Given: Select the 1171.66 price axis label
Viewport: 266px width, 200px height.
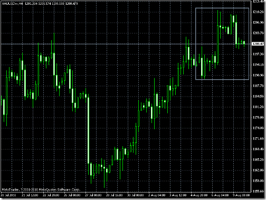Looking at the screenshot, I should [258, 139].
